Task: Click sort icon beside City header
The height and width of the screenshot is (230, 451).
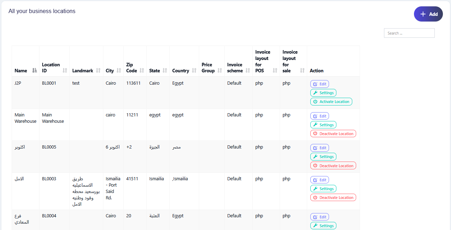Action: (x=119, y=71)
